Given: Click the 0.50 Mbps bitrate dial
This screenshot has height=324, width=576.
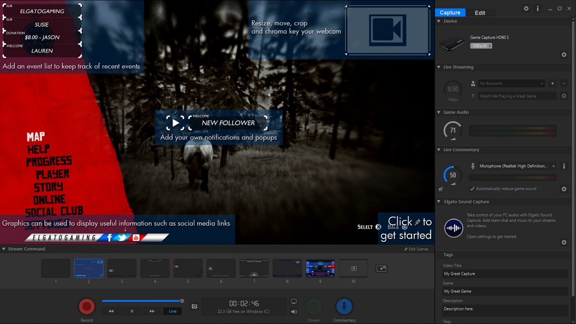Looking at the screenshot, I should (x=453, y=89).
